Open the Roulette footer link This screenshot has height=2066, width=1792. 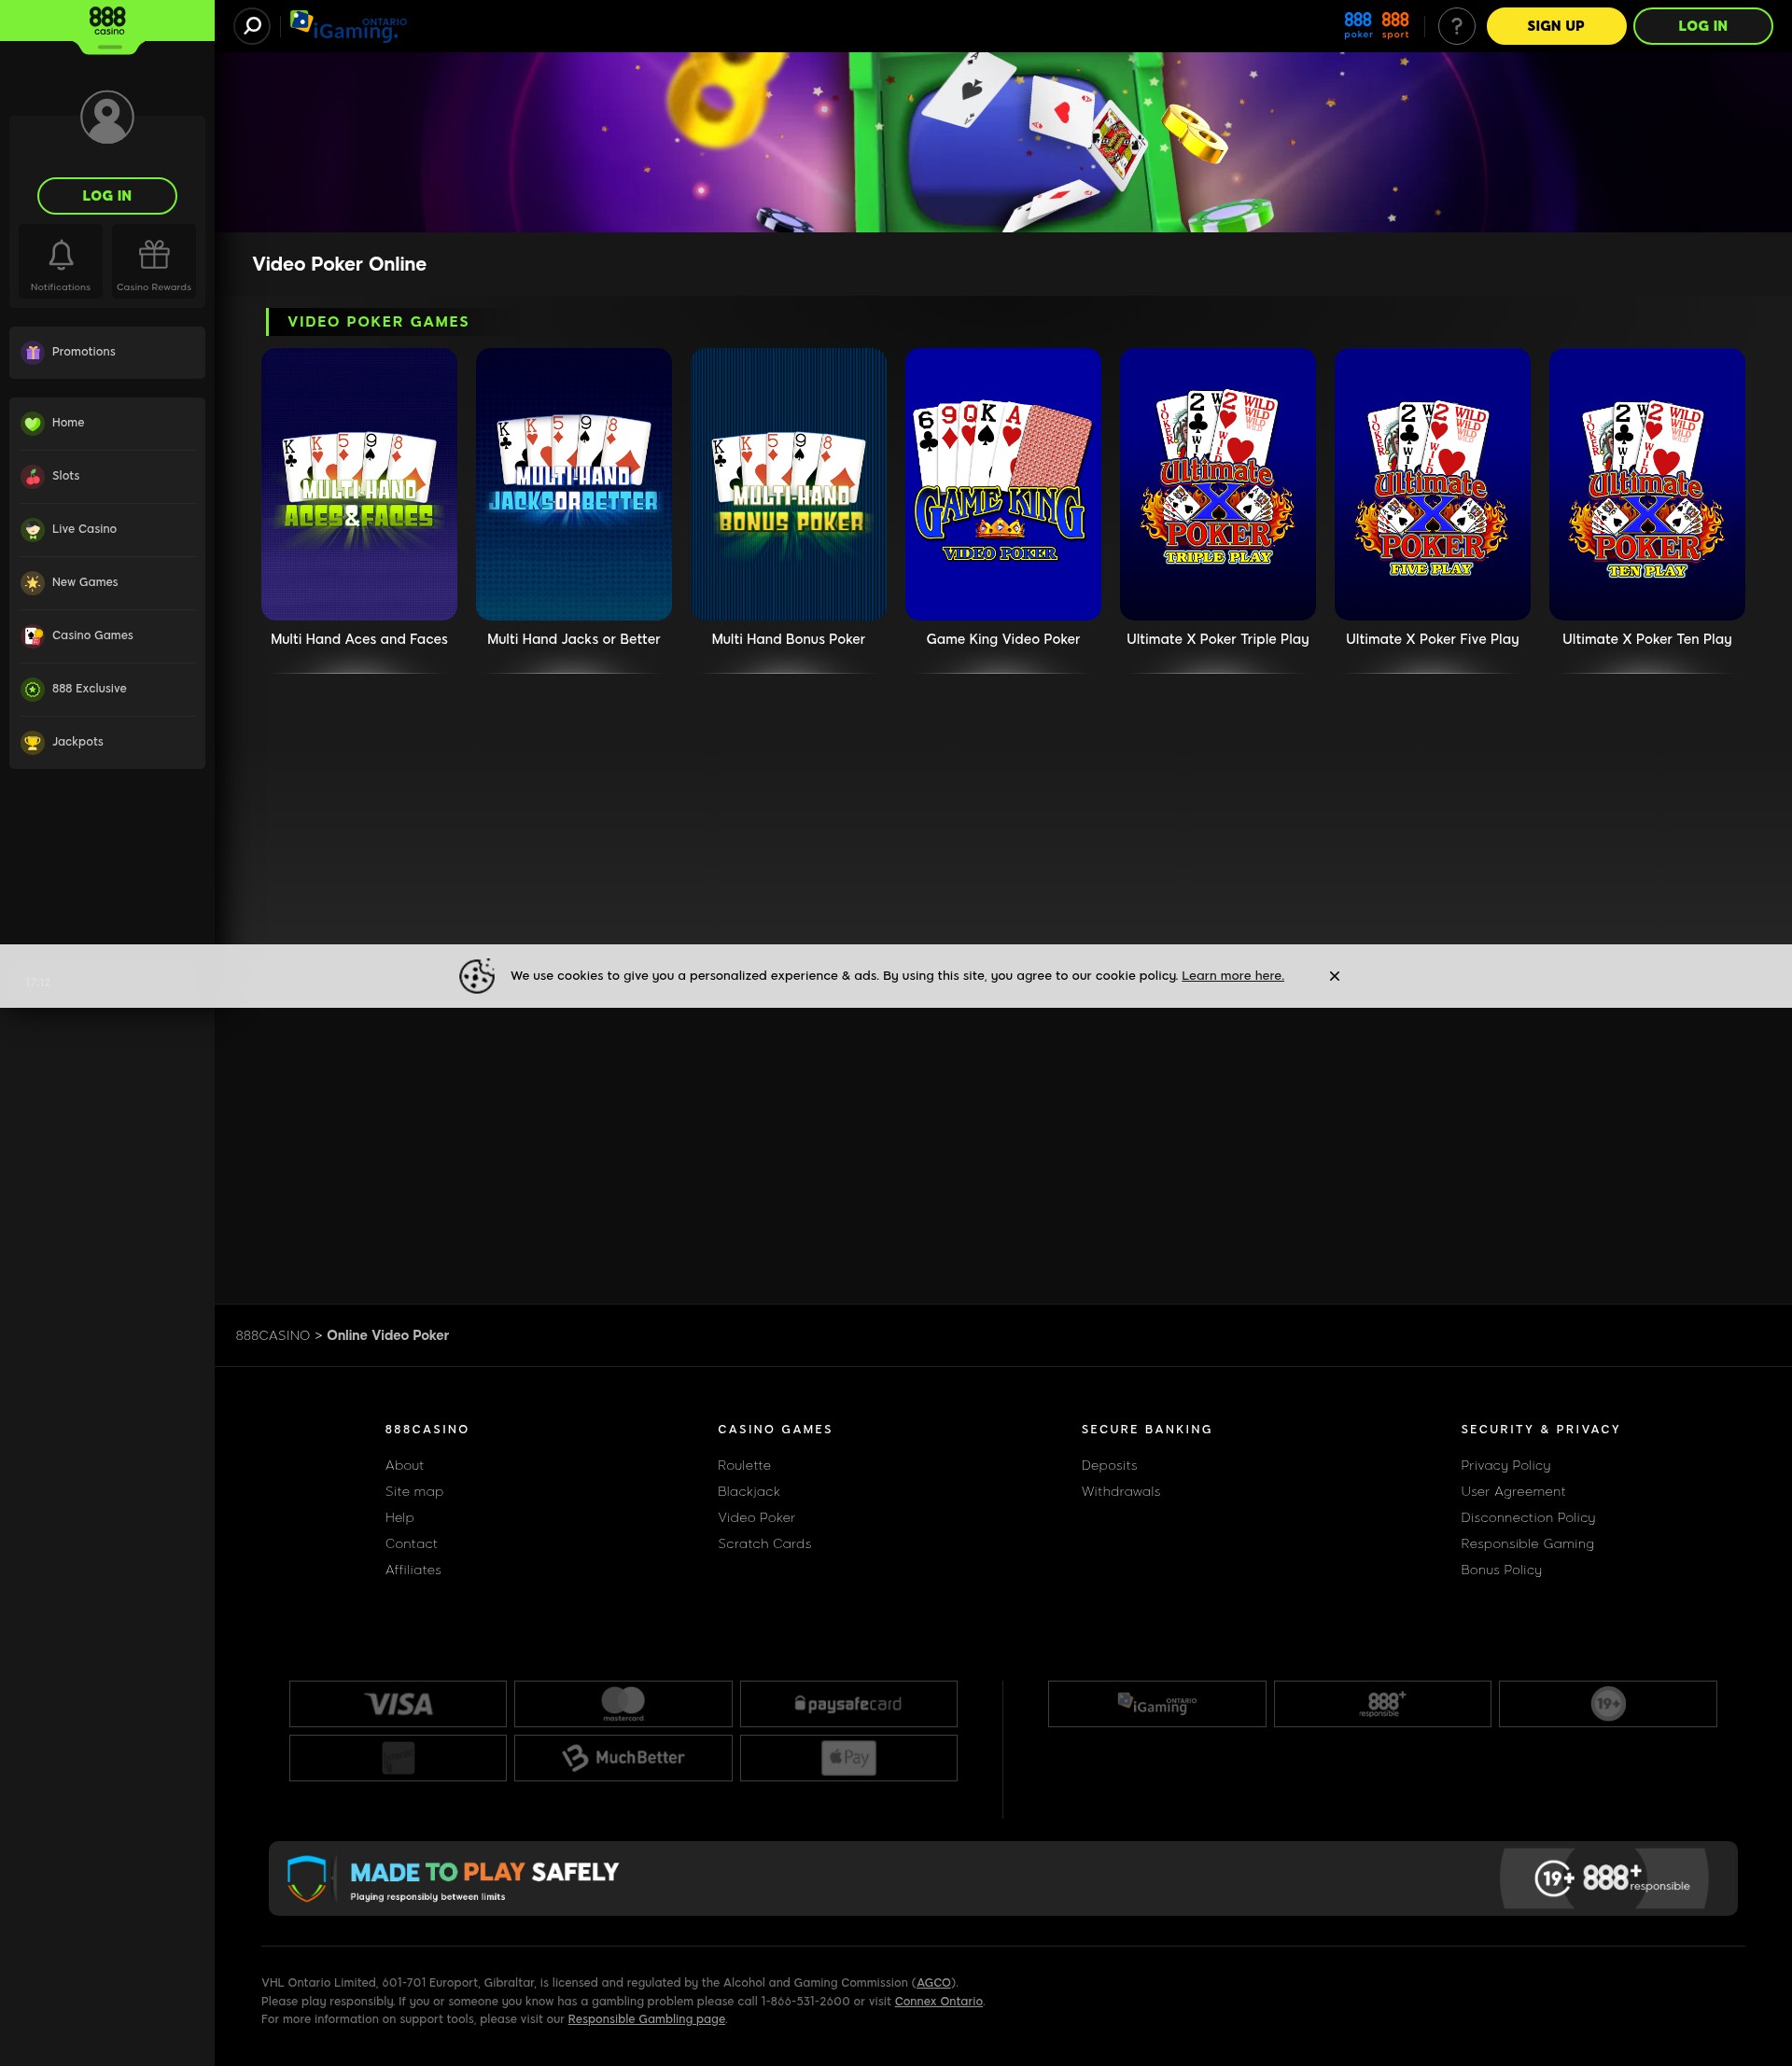744,1466
